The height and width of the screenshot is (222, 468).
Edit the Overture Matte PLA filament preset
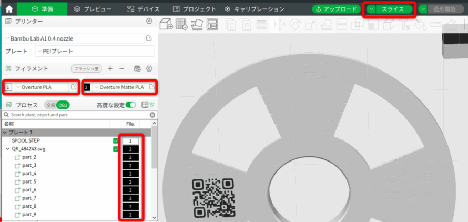[152, 87]
